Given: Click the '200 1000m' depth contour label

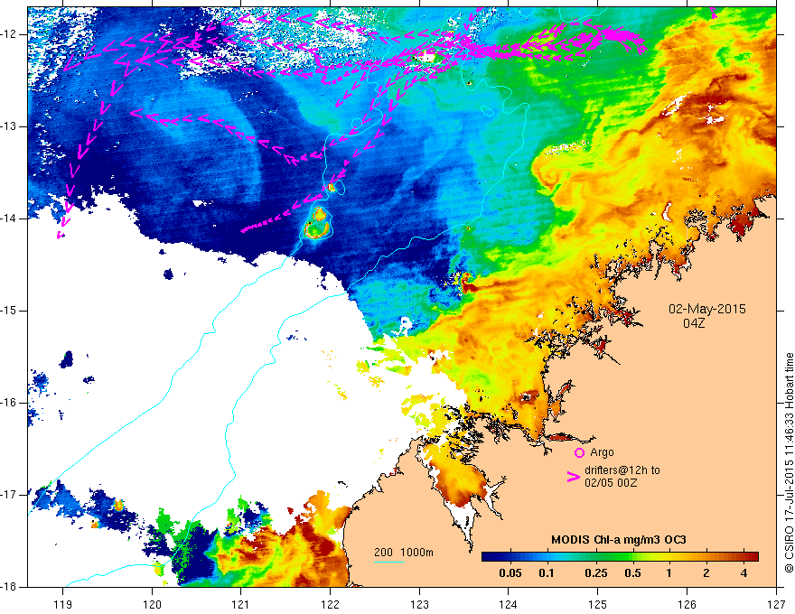Looking at the screenshot, I should pos(404,553).
